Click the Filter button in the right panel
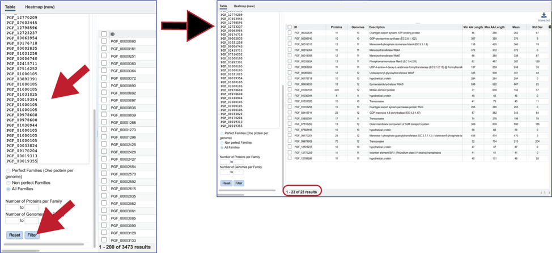This screenshot has width=552, height=253. pos(239,183)
